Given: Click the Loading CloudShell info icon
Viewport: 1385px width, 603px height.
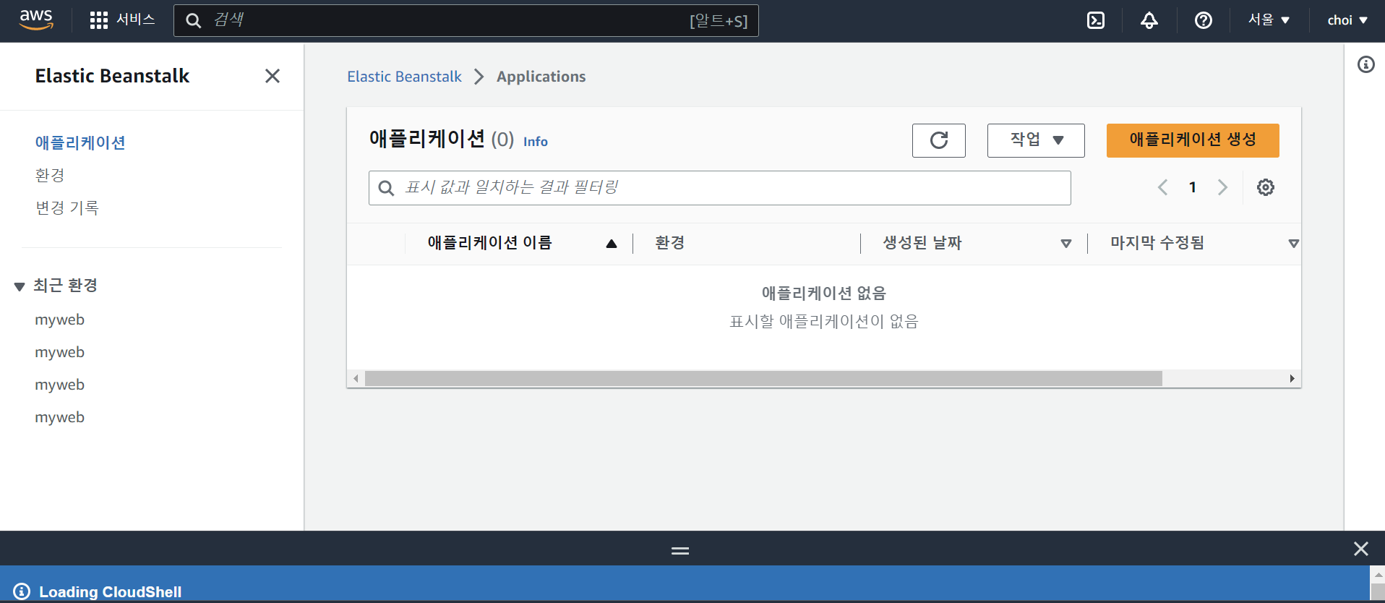Looking at the screenshot, I should coord(22,591).
